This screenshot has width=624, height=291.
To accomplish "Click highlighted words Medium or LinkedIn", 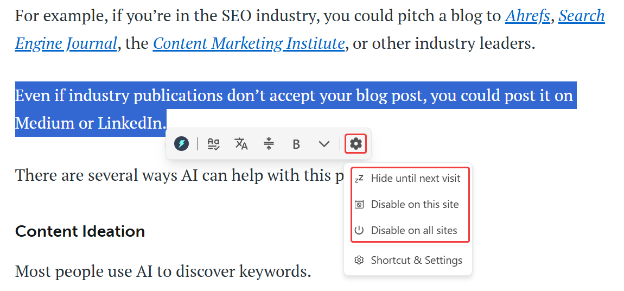I will 90,123.
